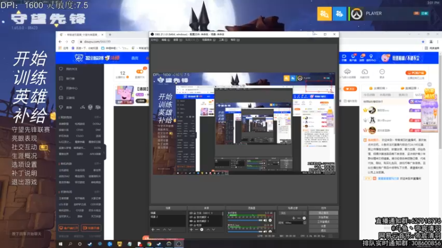Open source properties gear in sources panel
Image resolution: width=442 pixels, height=248 pixels.
[202, 229]
